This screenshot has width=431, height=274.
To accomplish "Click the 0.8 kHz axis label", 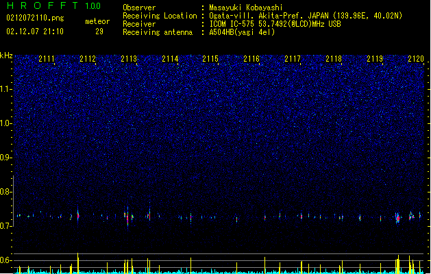I will pyautogui.click(x=5, y=192).
